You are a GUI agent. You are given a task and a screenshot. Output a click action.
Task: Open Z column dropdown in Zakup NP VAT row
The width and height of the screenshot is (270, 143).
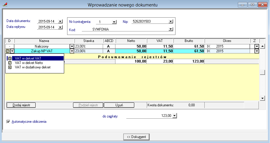tap(257, 51)
